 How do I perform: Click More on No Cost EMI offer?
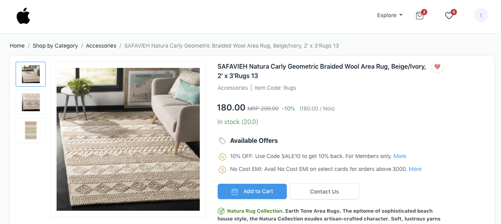[x=415, y=169]
